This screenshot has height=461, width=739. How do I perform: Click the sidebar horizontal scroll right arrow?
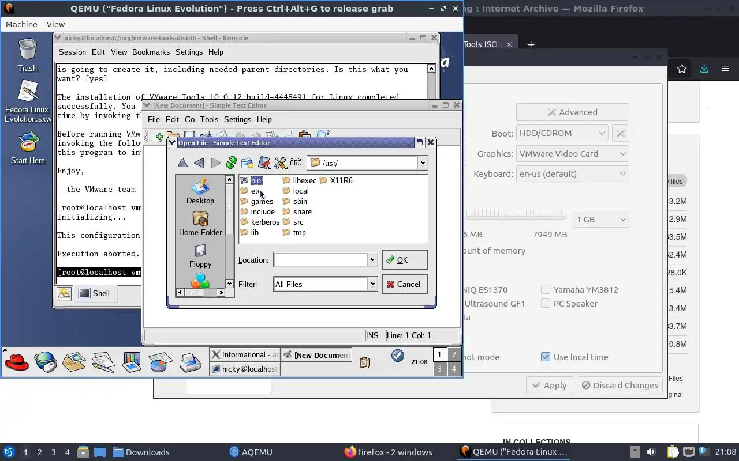point(221,293)
